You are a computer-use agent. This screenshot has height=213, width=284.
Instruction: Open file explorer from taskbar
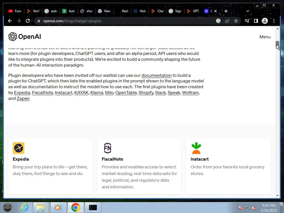(40, 207)
